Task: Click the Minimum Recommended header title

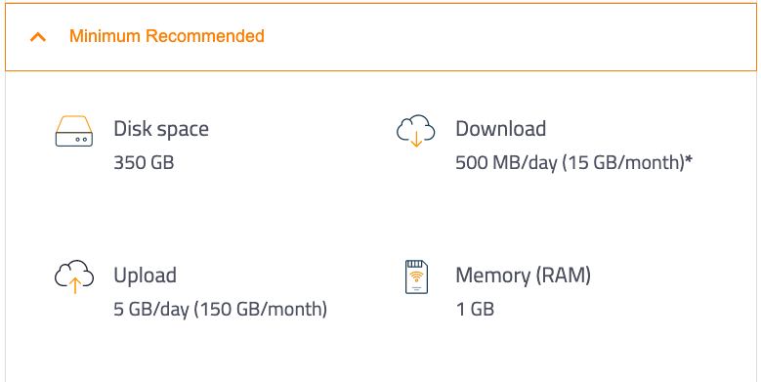Action: (167, 36)
